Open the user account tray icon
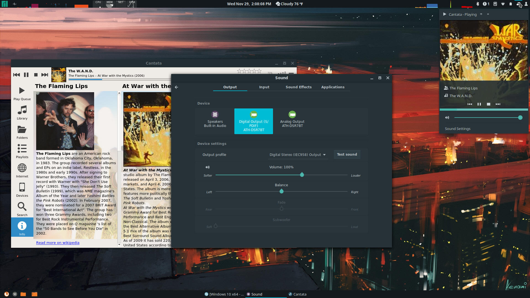The image size is (530, 298). point(526,4)
